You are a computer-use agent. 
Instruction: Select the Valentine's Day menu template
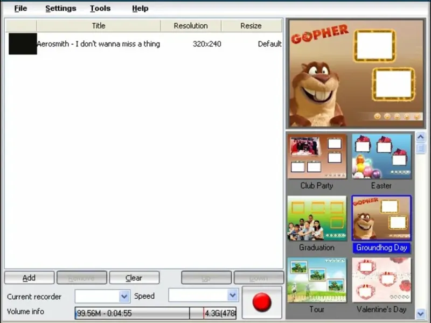click(381, 280)
